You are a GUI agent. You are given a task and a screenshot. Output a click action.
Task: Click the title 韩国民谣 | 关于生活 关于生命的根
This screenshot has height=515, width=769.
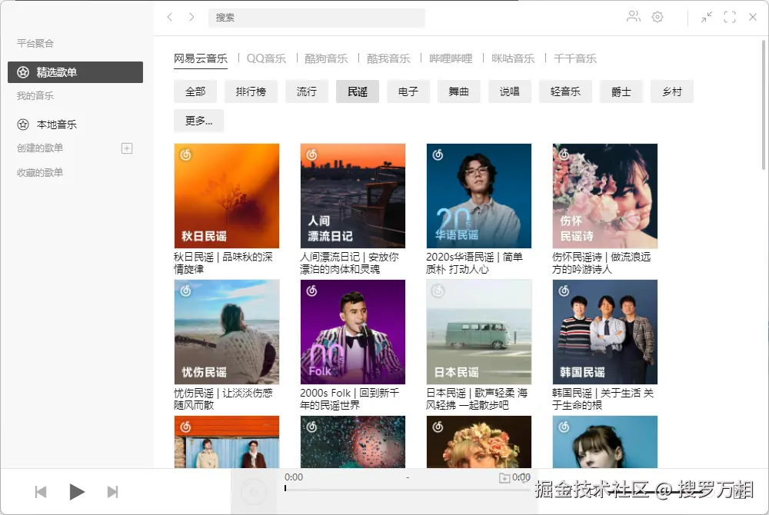pyautogui.click(x=603, y=400)
